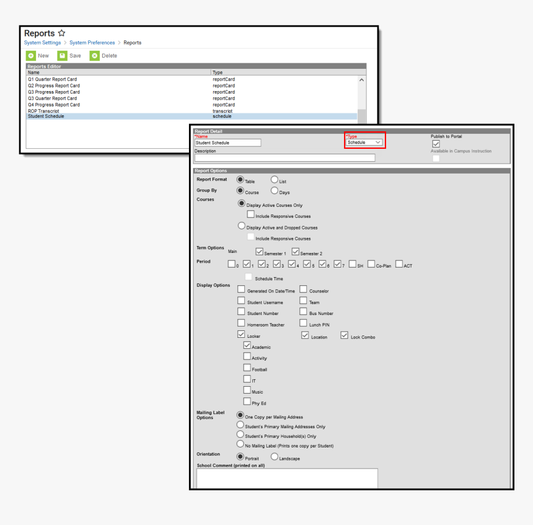Select Q1 Quarter Report Card row

[x=192, y=79]
